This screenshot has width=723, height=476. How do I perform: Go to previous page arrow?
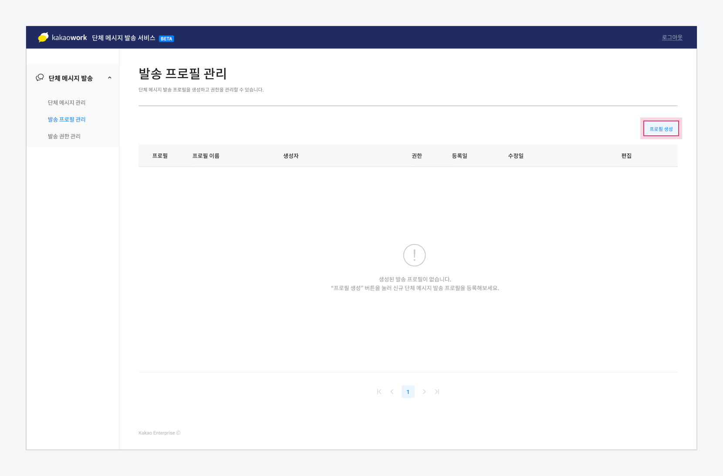(392, 392)
